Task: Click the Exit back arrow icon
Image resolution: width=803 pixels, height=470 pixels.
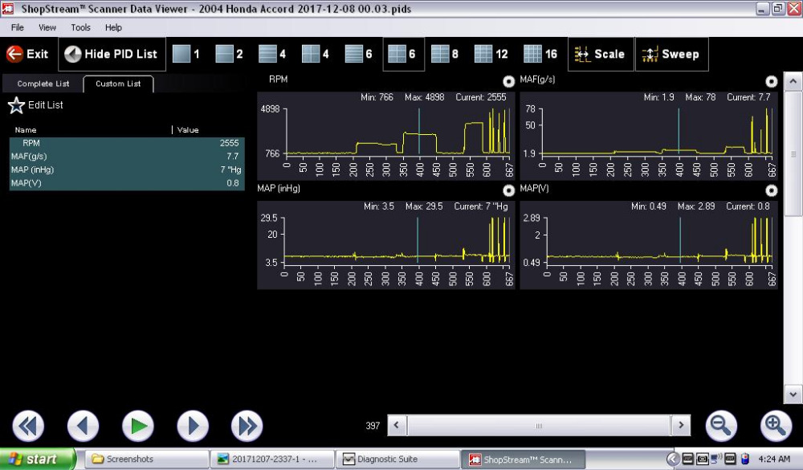Action: click(x=14, y=55)
